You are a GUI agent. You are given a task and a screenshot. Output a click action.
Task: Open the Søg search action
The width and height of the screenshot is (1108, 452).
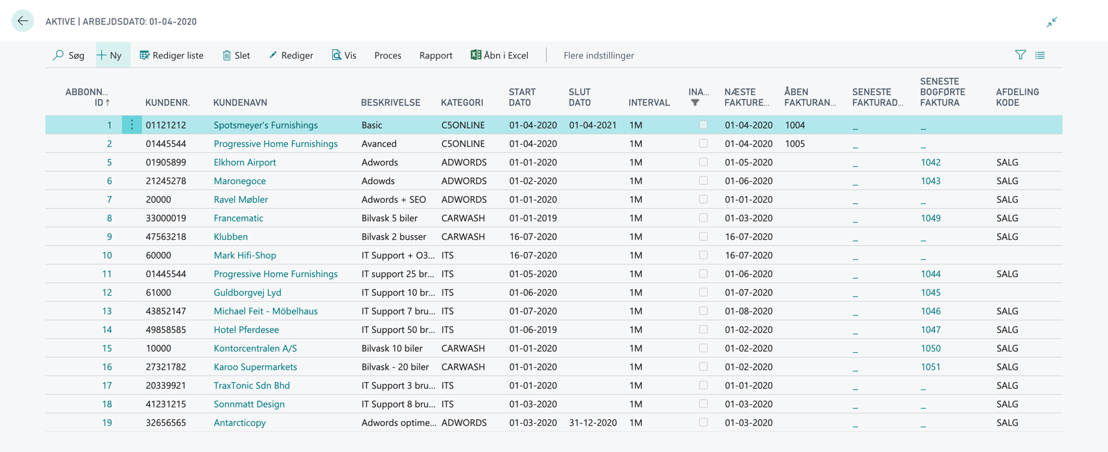click(x=69, y=55)
